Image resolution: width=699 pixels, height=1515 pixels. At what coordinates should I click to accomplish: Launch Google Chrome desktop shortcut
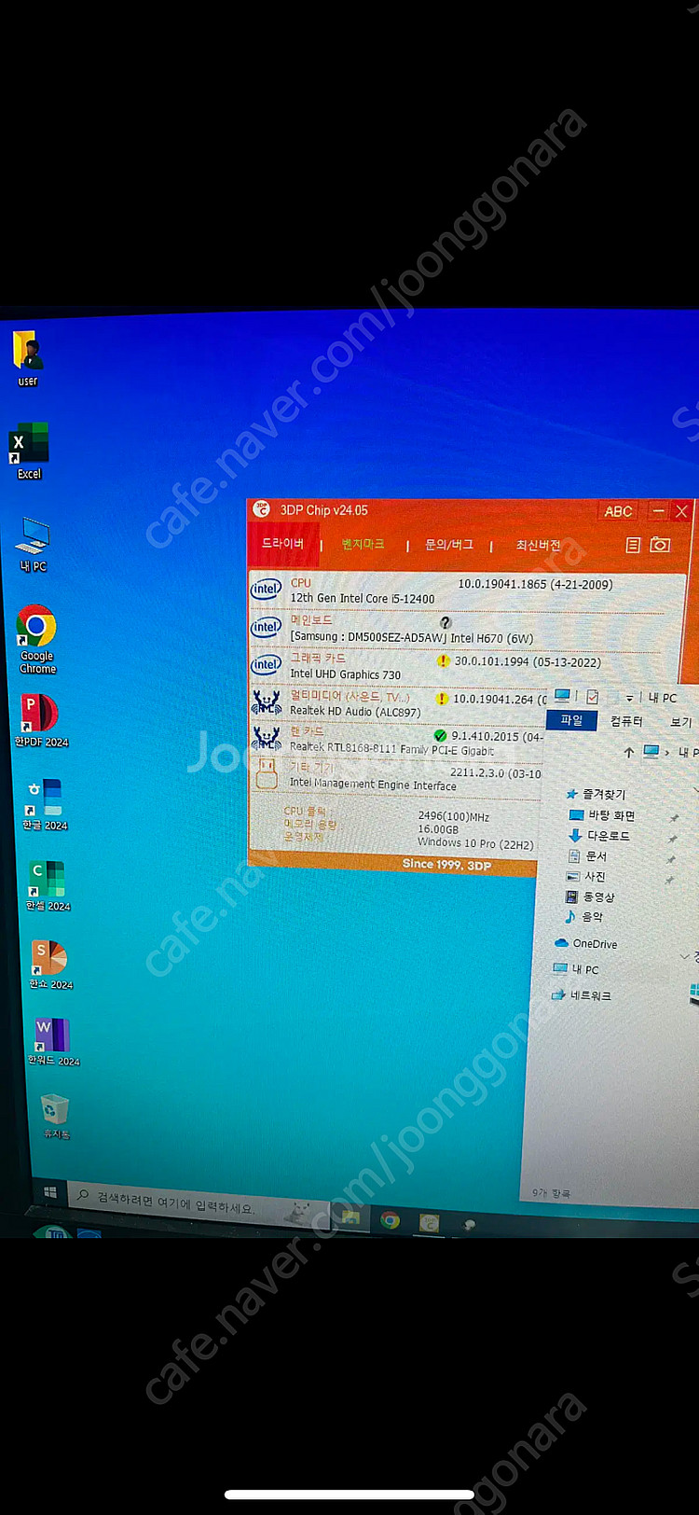[37, 639]
